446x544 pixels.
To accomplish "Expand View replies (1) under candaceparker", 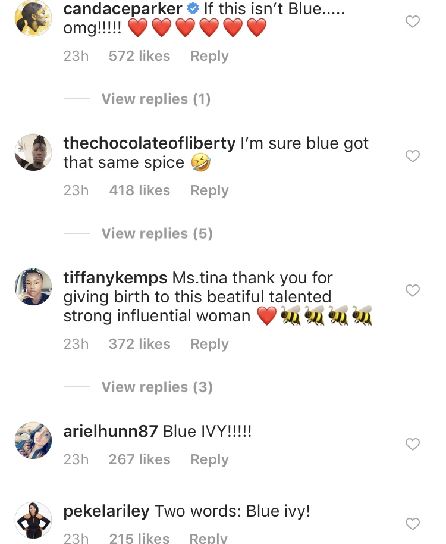I will click(x=156, y=99).
